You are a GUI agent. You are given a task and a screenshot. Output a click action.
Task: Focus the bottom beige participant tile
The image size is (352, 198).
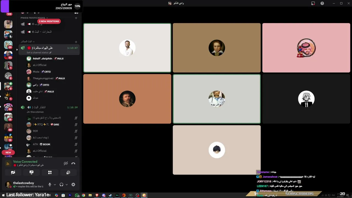[217, 150]
